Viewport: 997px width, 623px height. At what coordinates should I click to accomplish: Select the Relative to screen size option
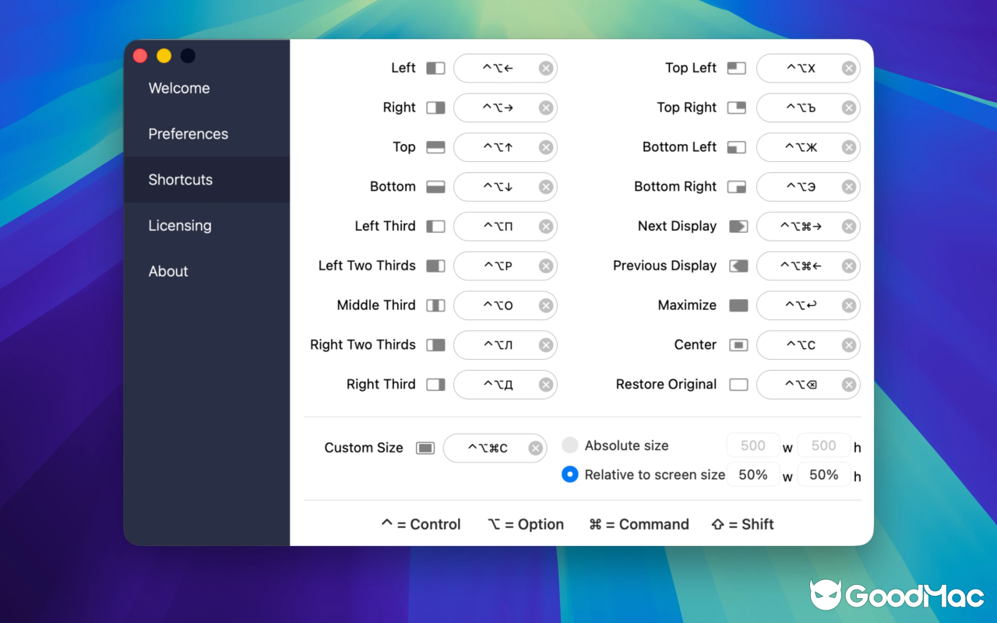[569, 474]
